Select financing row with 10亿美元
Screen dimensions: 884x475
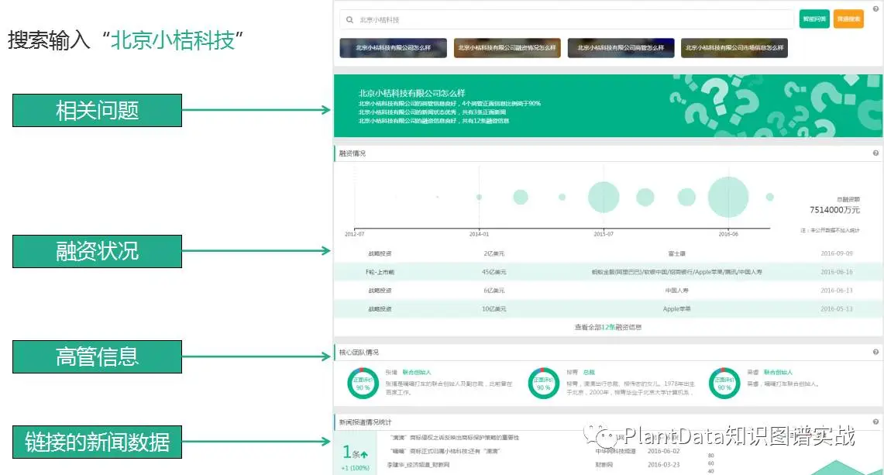point(608,309)
